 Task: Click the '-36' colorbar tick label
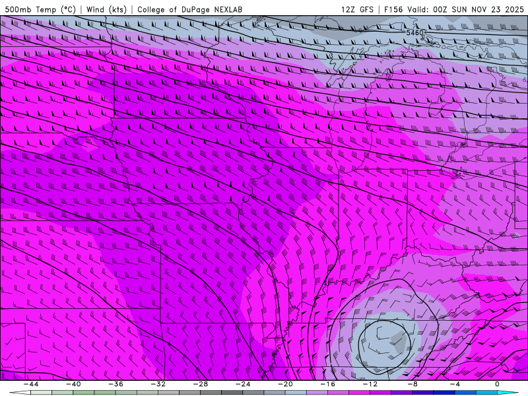coord(115,384)
